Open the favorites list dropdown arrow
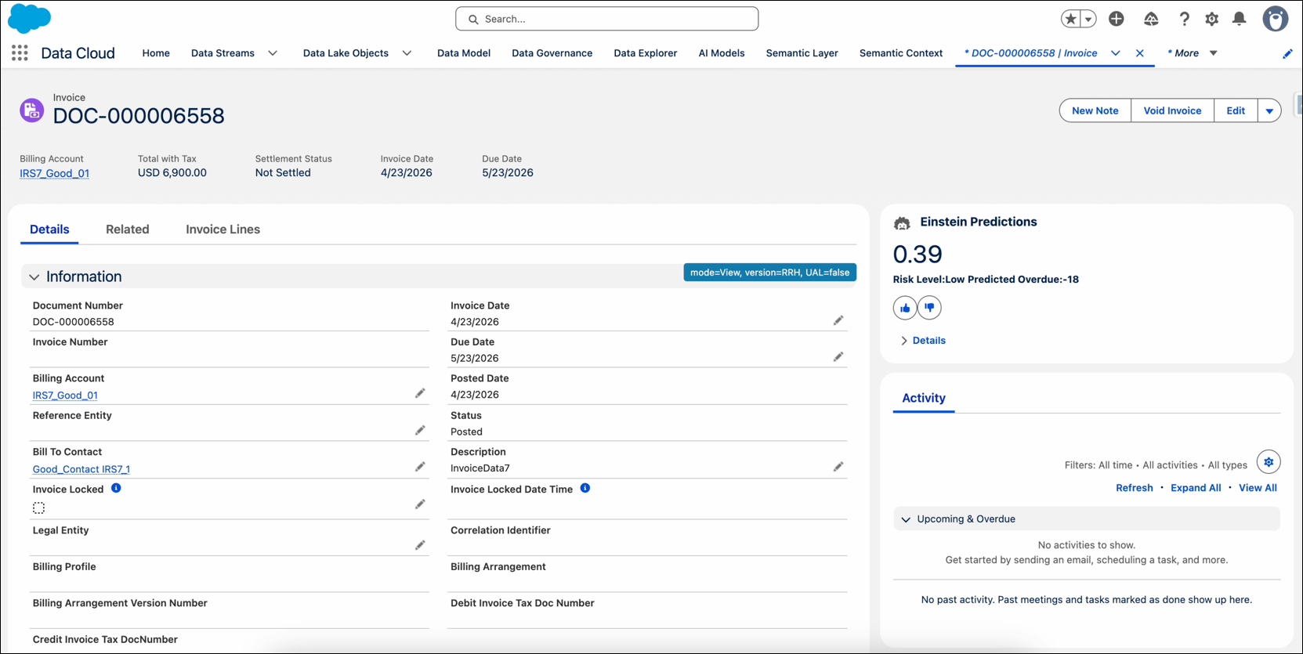 (1088, 19)
